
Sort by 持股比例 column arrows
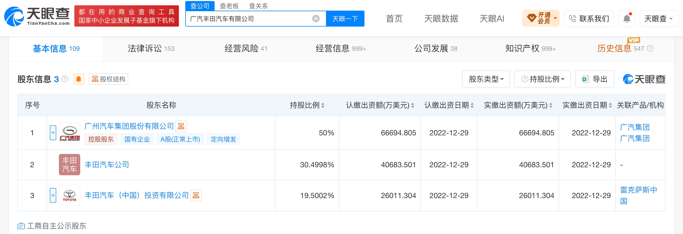pyautogui.click(x=323, y=105)
